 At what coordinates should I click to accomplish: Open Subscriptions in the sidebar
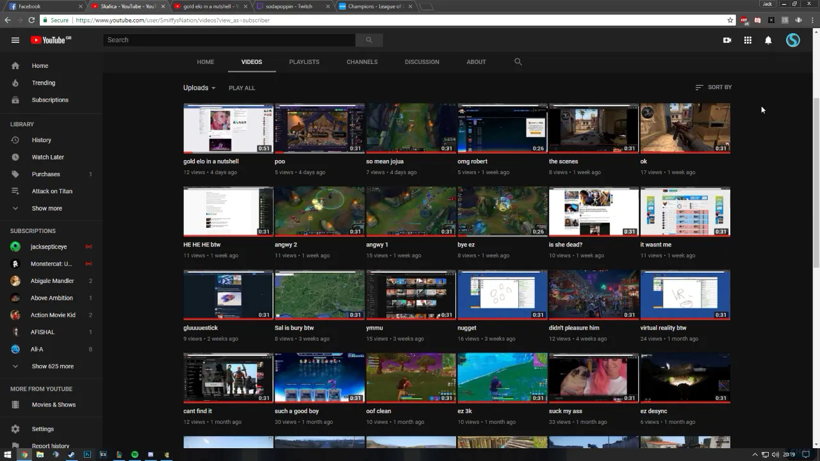click(x=51, y=100)
